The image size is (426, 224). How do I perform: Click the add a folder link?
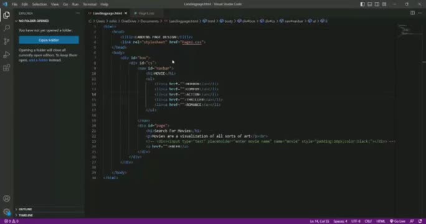tap(39, 60)
